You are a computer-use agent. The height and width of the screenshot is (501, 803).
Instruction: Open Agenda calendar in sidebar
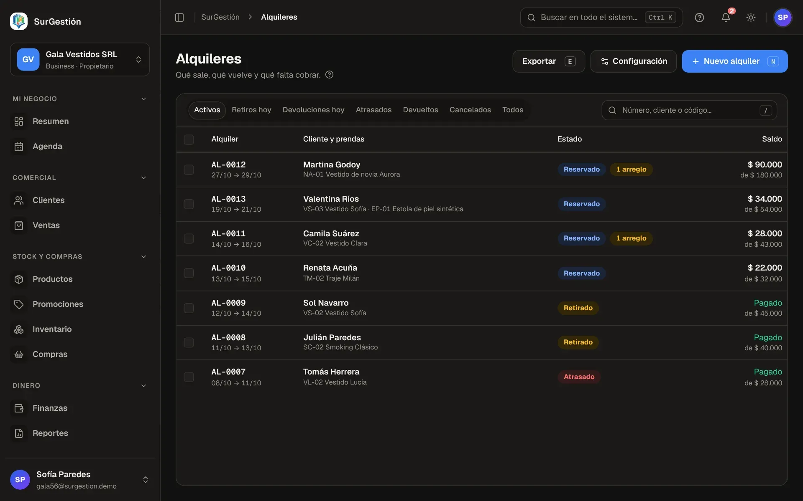tap(80, 146)
